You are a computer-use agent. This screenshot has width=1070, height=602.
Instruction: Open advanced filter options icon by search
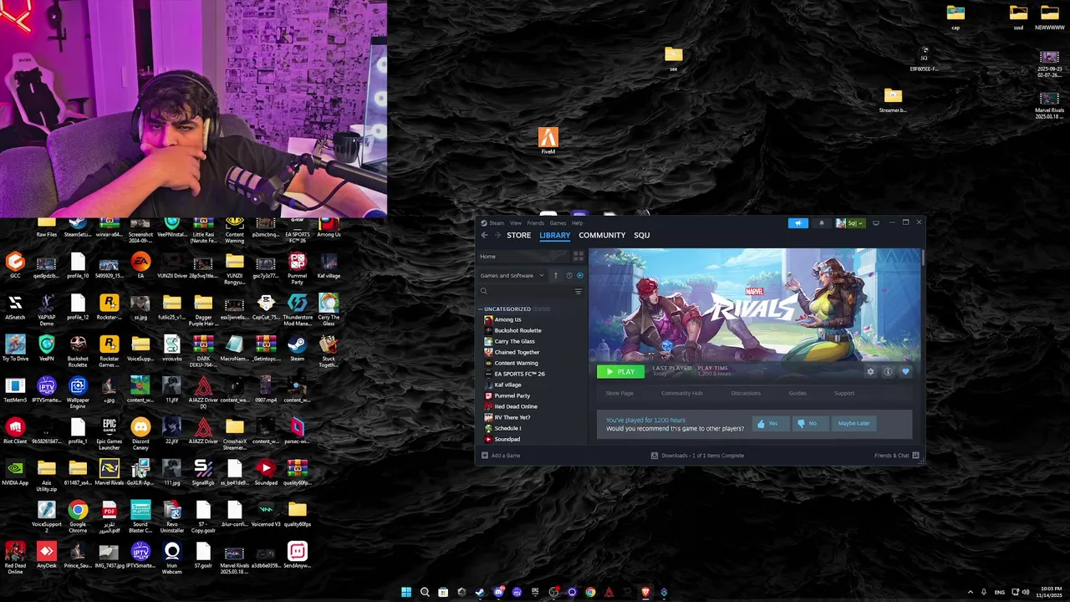coord(578,291)
